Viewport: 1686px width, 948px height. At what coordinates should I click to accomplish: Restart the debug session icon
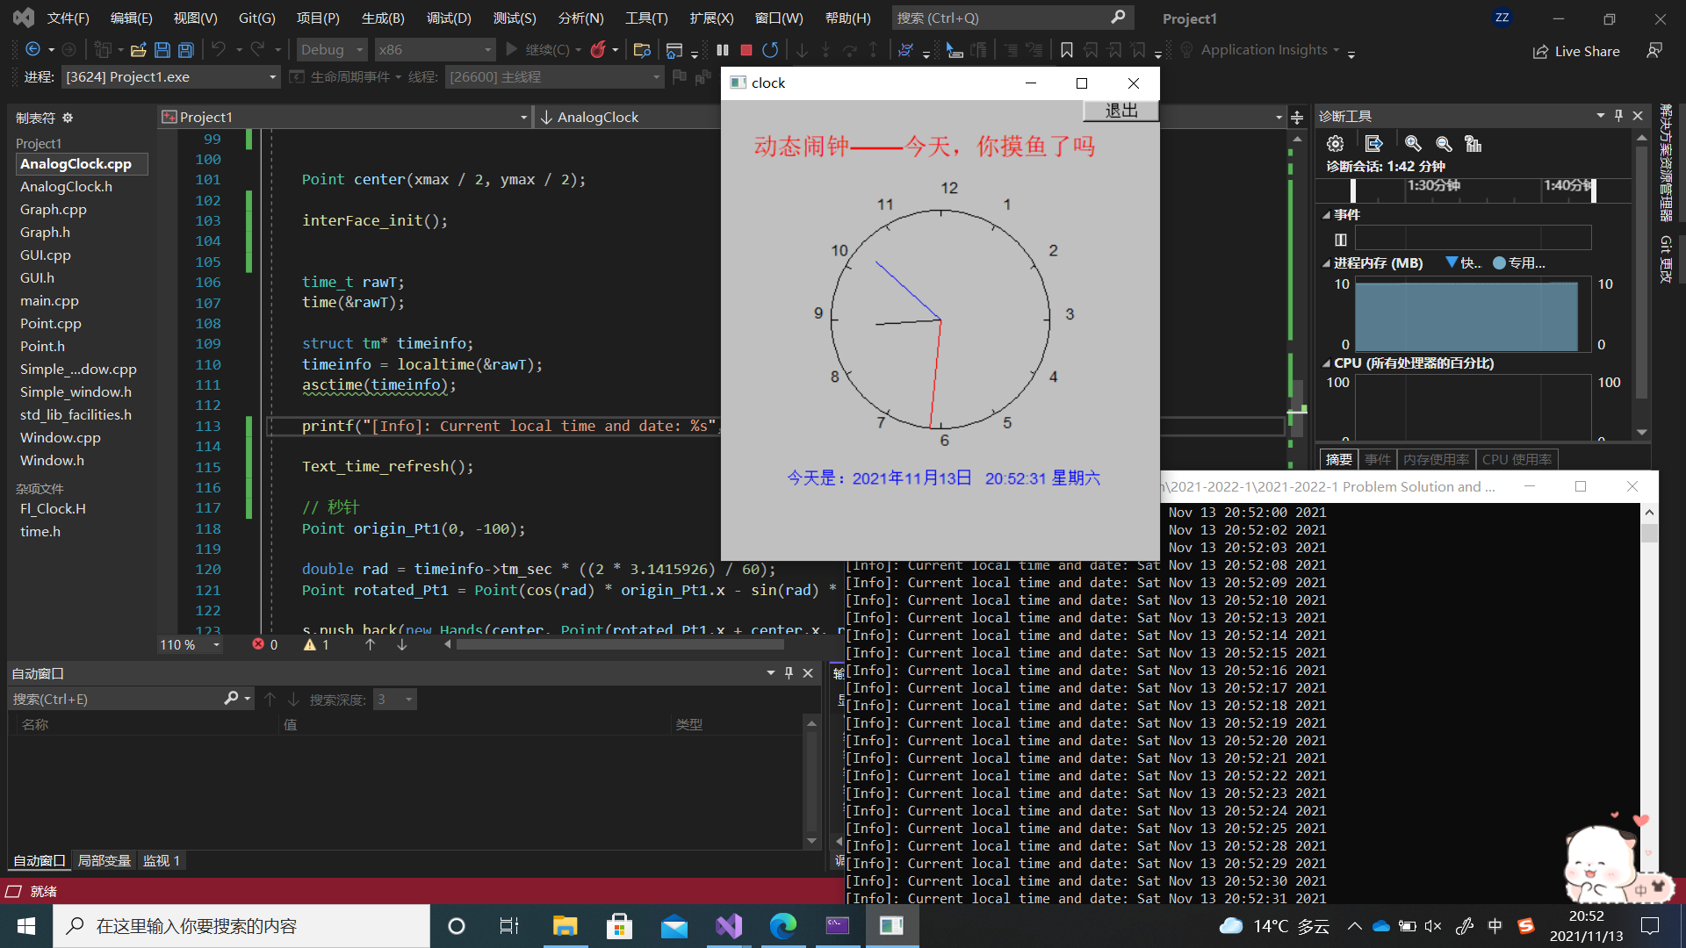(770, 50)
